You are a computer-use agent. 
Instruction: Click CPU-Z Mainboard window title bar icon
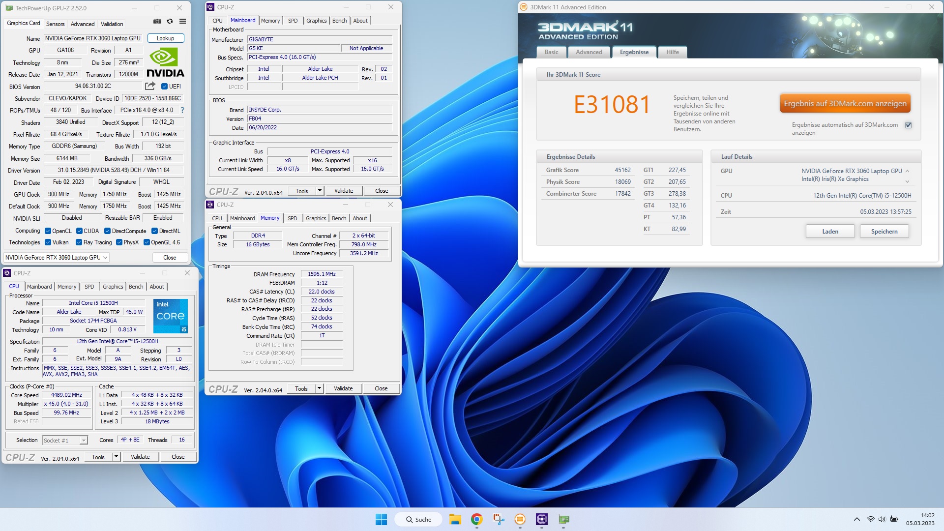[211, 7]
